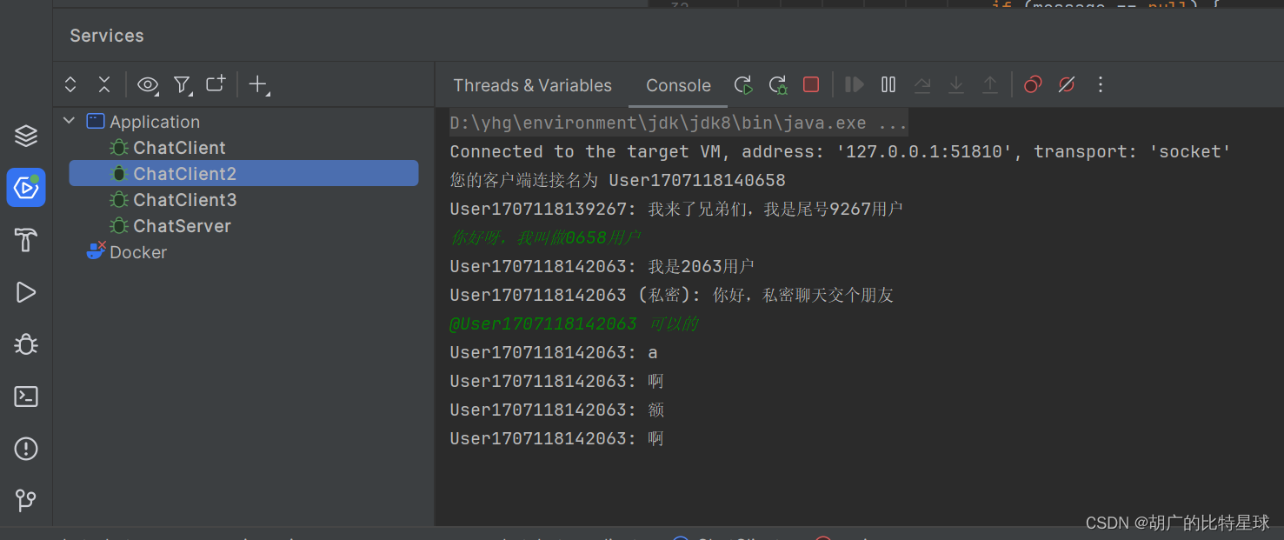The height and width of the screenshot is (540, 1284).
Task: Rerun in debug mode with bug-arrow icon
Action: click(x=778, y=84)
